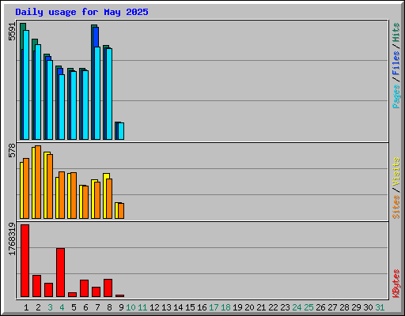The image size is (405, 316).
Task: Click the green 'Hits' legend label
Action: click(x=396, y=32)
